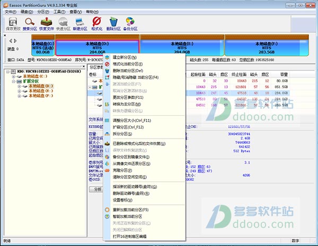Viewport: 318px width, 246px height.
Task: Click the 搜索分区 magnifier icon
Action: pos(30,24)
